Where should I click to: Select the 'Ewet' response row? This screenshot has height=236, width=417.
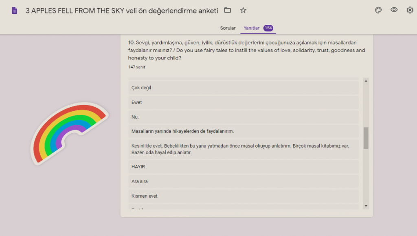(244, 102)
